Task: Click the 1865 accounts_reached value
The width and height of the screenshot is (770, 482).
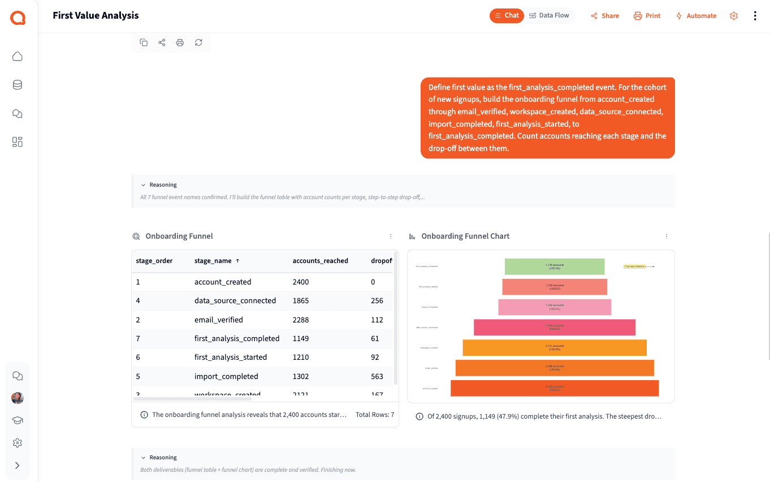Action: tap(301, 300)
